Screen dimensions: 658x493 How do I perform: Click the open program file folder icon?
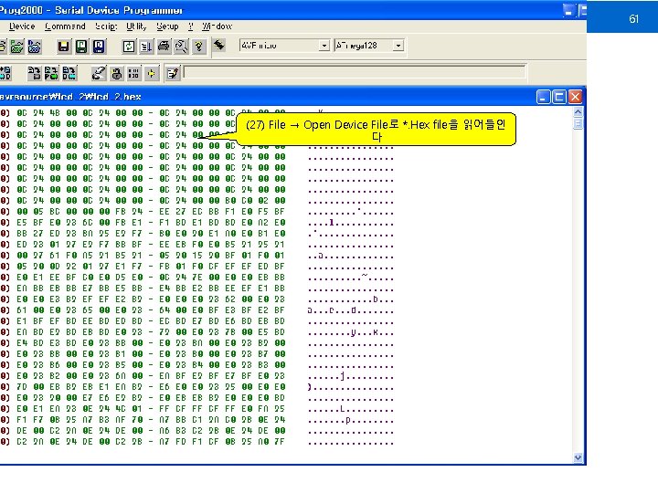coord(17,47)
